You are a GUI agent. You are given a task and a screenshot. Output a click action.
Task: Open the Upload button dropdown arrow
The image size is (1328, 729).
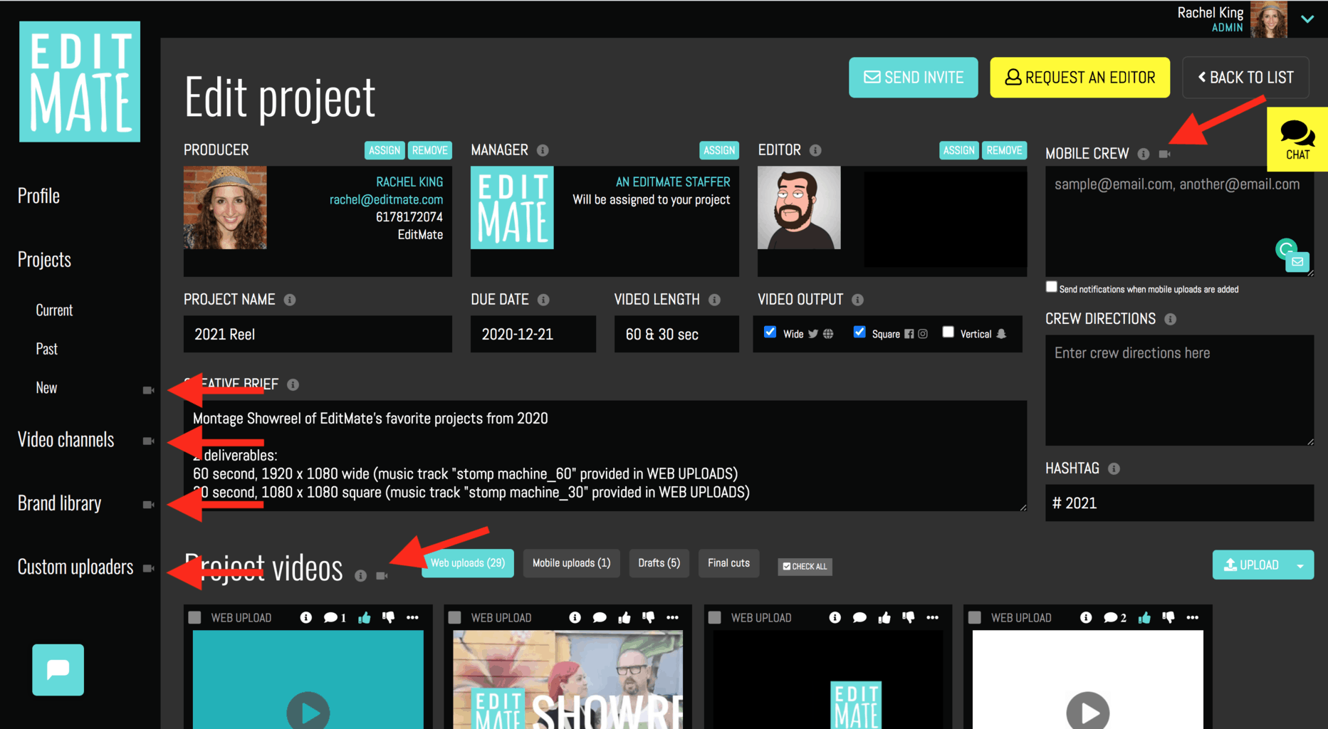[x=1300, y=565]
